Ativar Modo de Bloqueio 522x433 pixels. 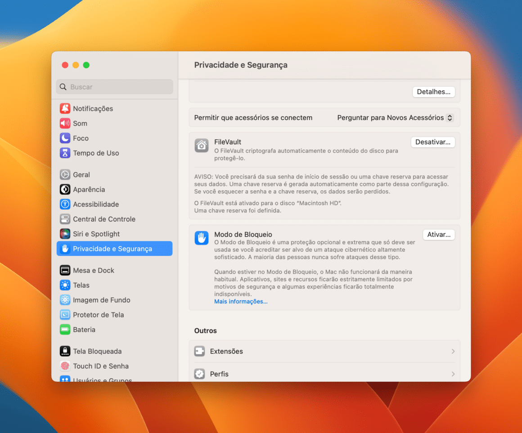click(438, 234)
